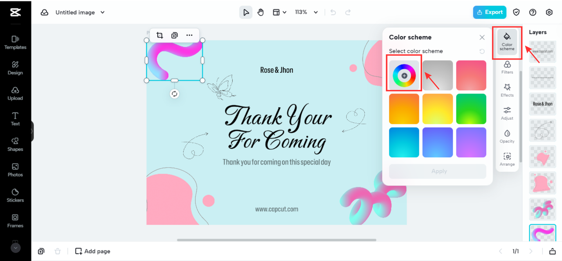Select the Thank Your For Coming text
The width and height of the screenshot is (562, 261).
[x=278, y=129]
